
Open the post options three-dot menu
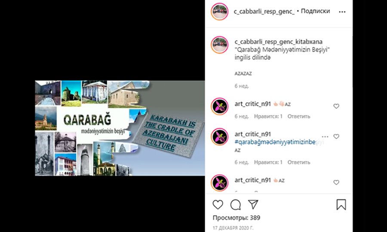[342, 12]
